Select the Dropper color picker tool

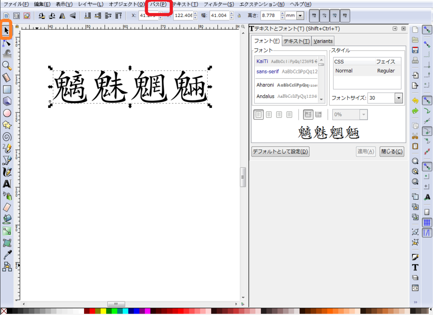tap(7, 255)
